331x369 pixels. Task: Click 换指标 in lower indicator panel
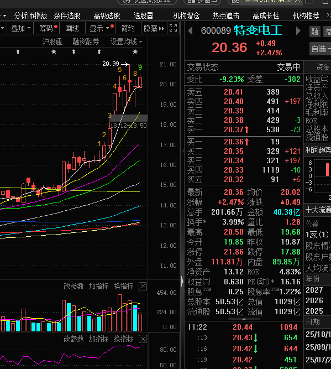[123, 339]
